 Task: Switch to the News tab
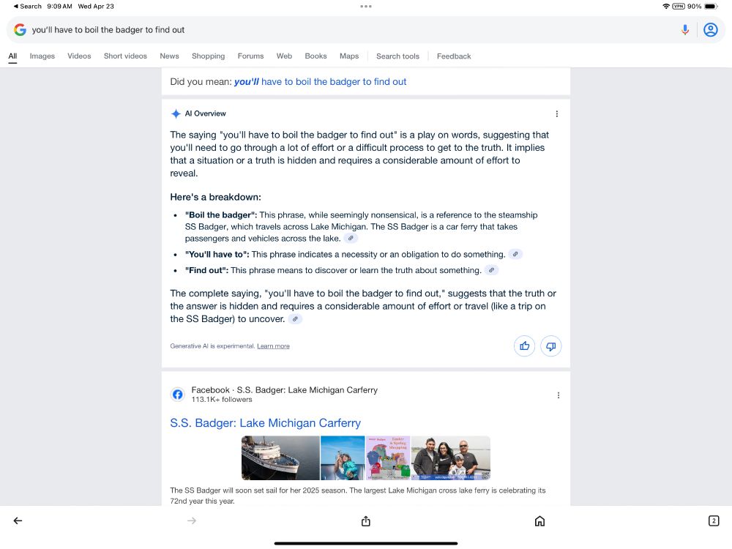[x=169, y=56]
